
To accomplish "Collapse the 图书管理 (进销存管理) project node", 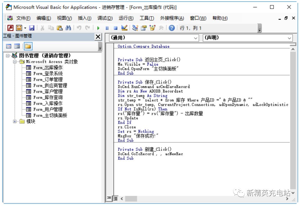I will (8, 56).
